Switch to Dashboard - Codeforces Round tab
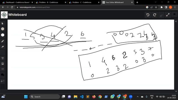 pos(18,2)
